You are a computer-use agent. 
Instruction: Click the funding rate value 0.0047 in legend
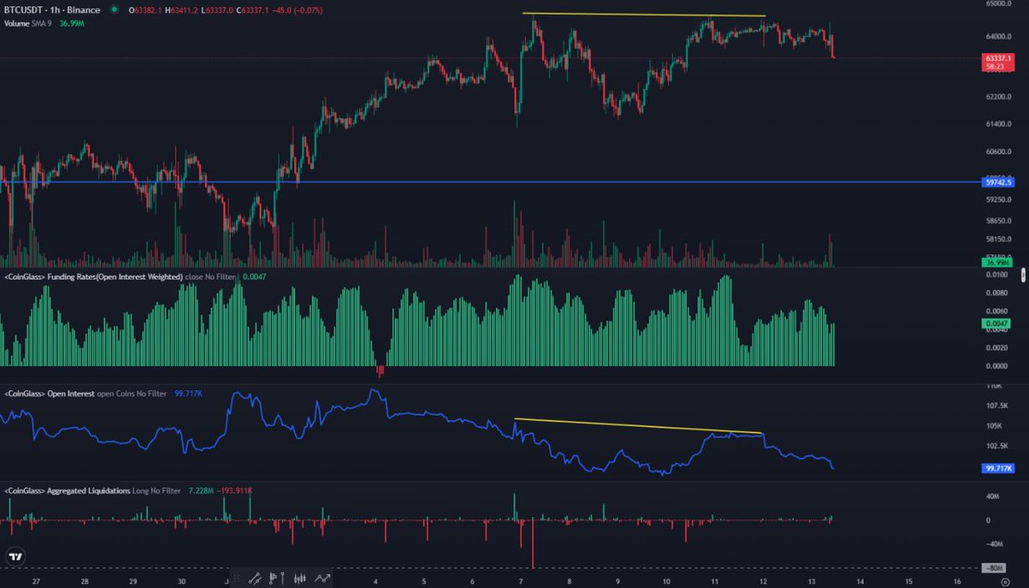pos(254,278)
